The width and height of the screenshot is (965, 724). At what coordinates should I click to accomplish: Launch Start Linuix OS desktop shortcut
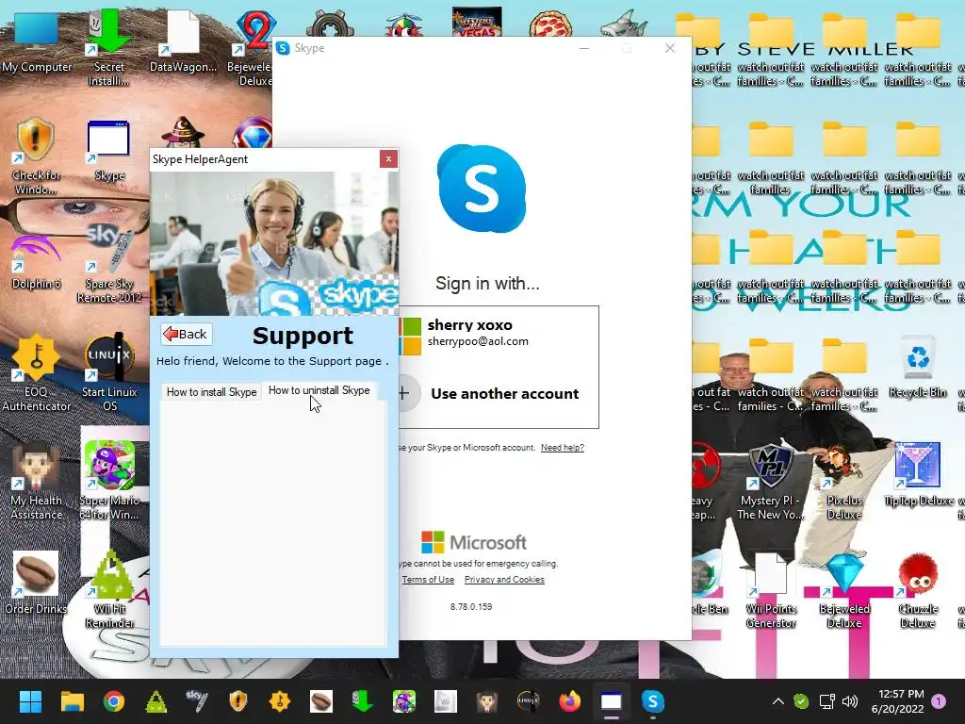pyautogui.click(x=109, y=372)
